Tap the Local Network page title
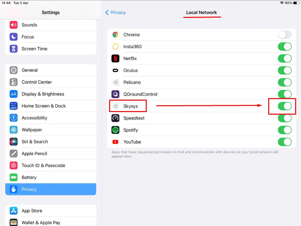This screenshot has height=226, width=301. [x=201, y=12]
